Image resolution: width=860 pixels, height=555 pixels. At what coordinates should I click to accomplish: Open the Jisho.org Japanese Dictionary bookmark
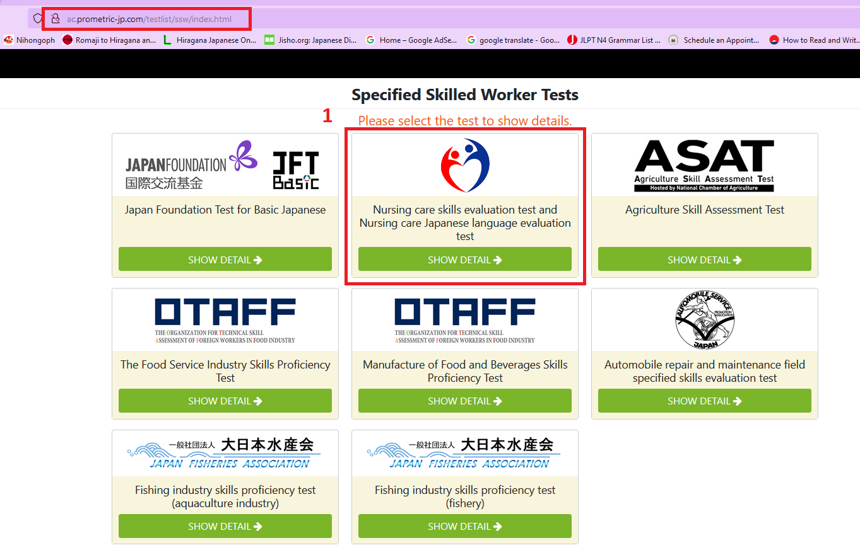click(x=310, y=40)
